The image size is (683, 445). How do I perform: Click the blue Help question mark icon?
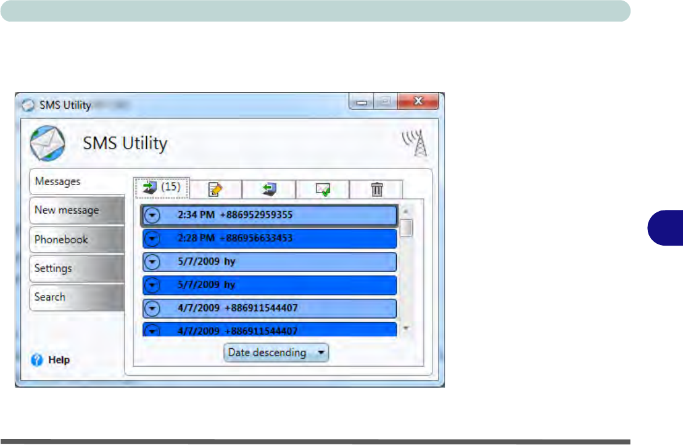(x=37, y=360)
